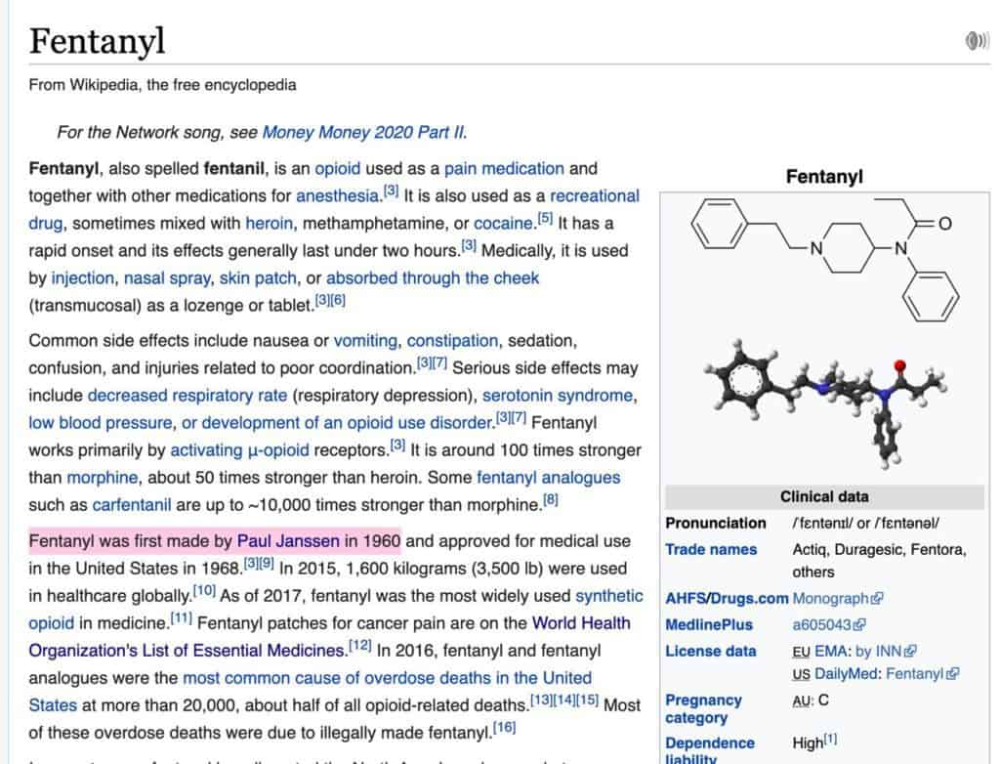
Task: Click the 'Pregnancy category' infobox link
Action: tap(703, 708)
